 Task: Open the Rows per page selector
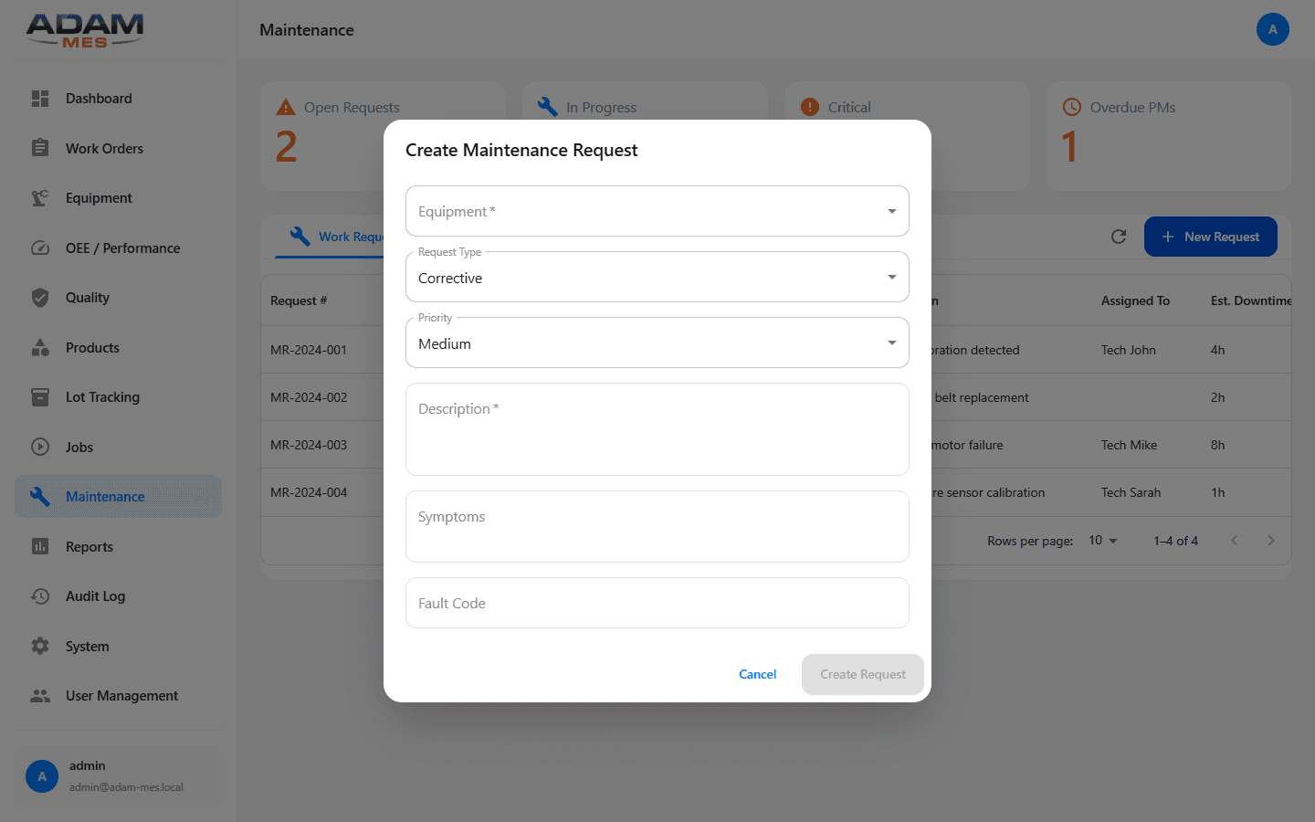click(x=1102, y=541)
